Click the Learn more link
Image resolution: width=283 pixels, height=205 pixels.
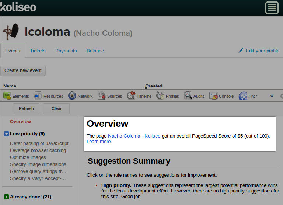click(x=98, y=142)
